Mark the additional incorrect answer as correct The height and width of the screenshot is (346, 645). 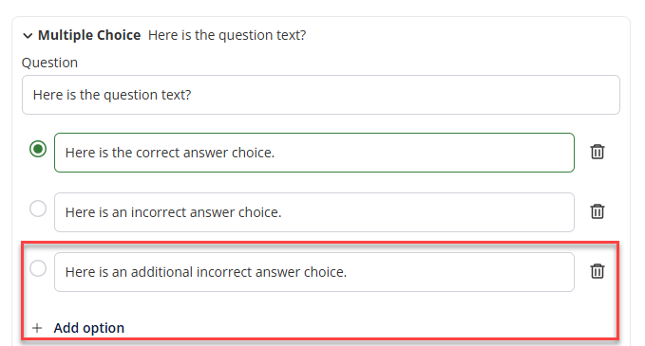pyautogui.click(x=38, y=269)
